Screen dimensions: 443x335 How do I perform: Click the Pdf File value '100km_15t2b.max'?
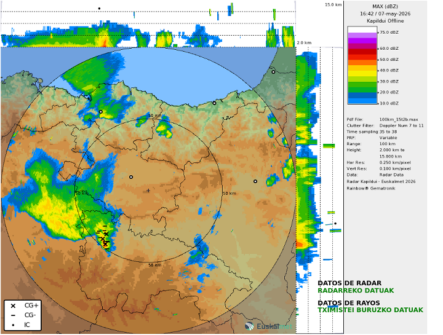coord(399,119)
